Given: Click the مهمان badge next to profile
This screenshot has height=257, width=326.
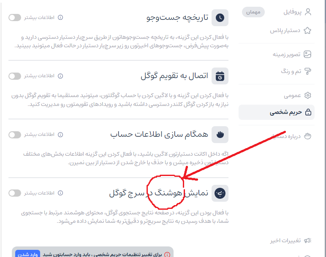Looking at the screenshot, I should click(x=253, y=12).
